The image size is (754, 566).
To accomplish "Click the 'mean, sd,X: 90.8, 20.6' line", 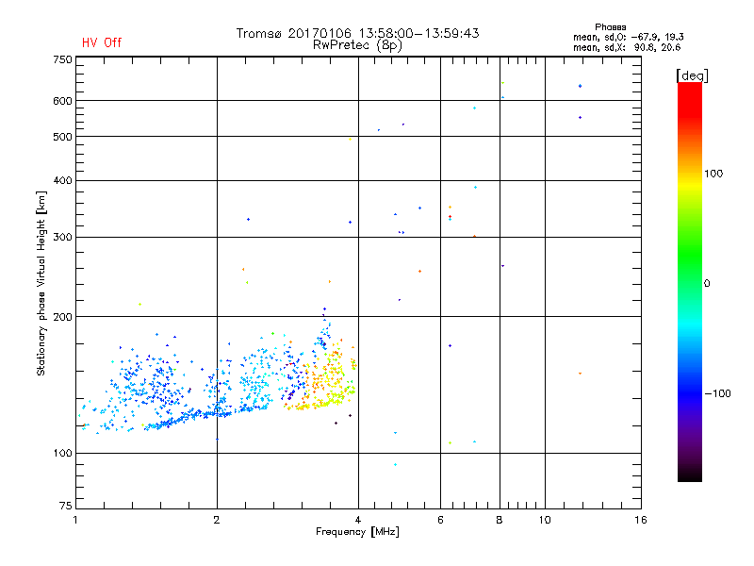I will [627, 47].
